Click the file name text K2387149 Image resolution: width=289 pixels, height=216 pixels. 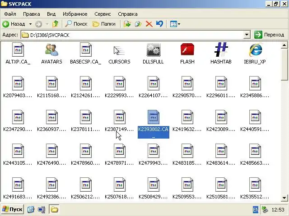119,129
